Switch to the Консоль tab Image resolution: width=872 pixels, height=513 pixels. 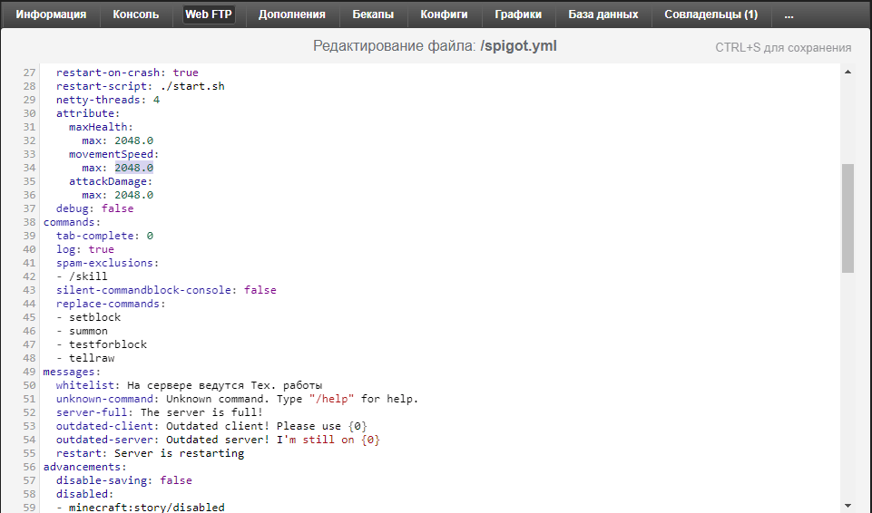tap(136, 15)
